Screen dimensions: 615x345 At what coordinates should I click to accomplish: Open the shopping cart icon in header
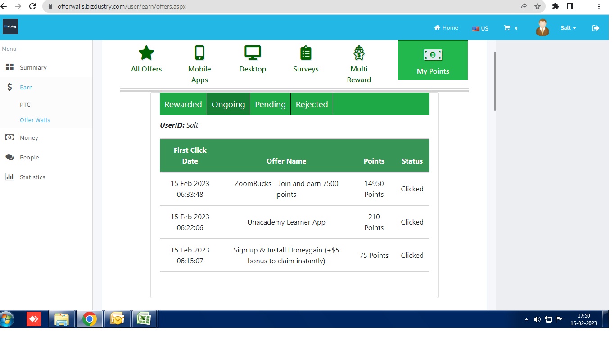507,28
